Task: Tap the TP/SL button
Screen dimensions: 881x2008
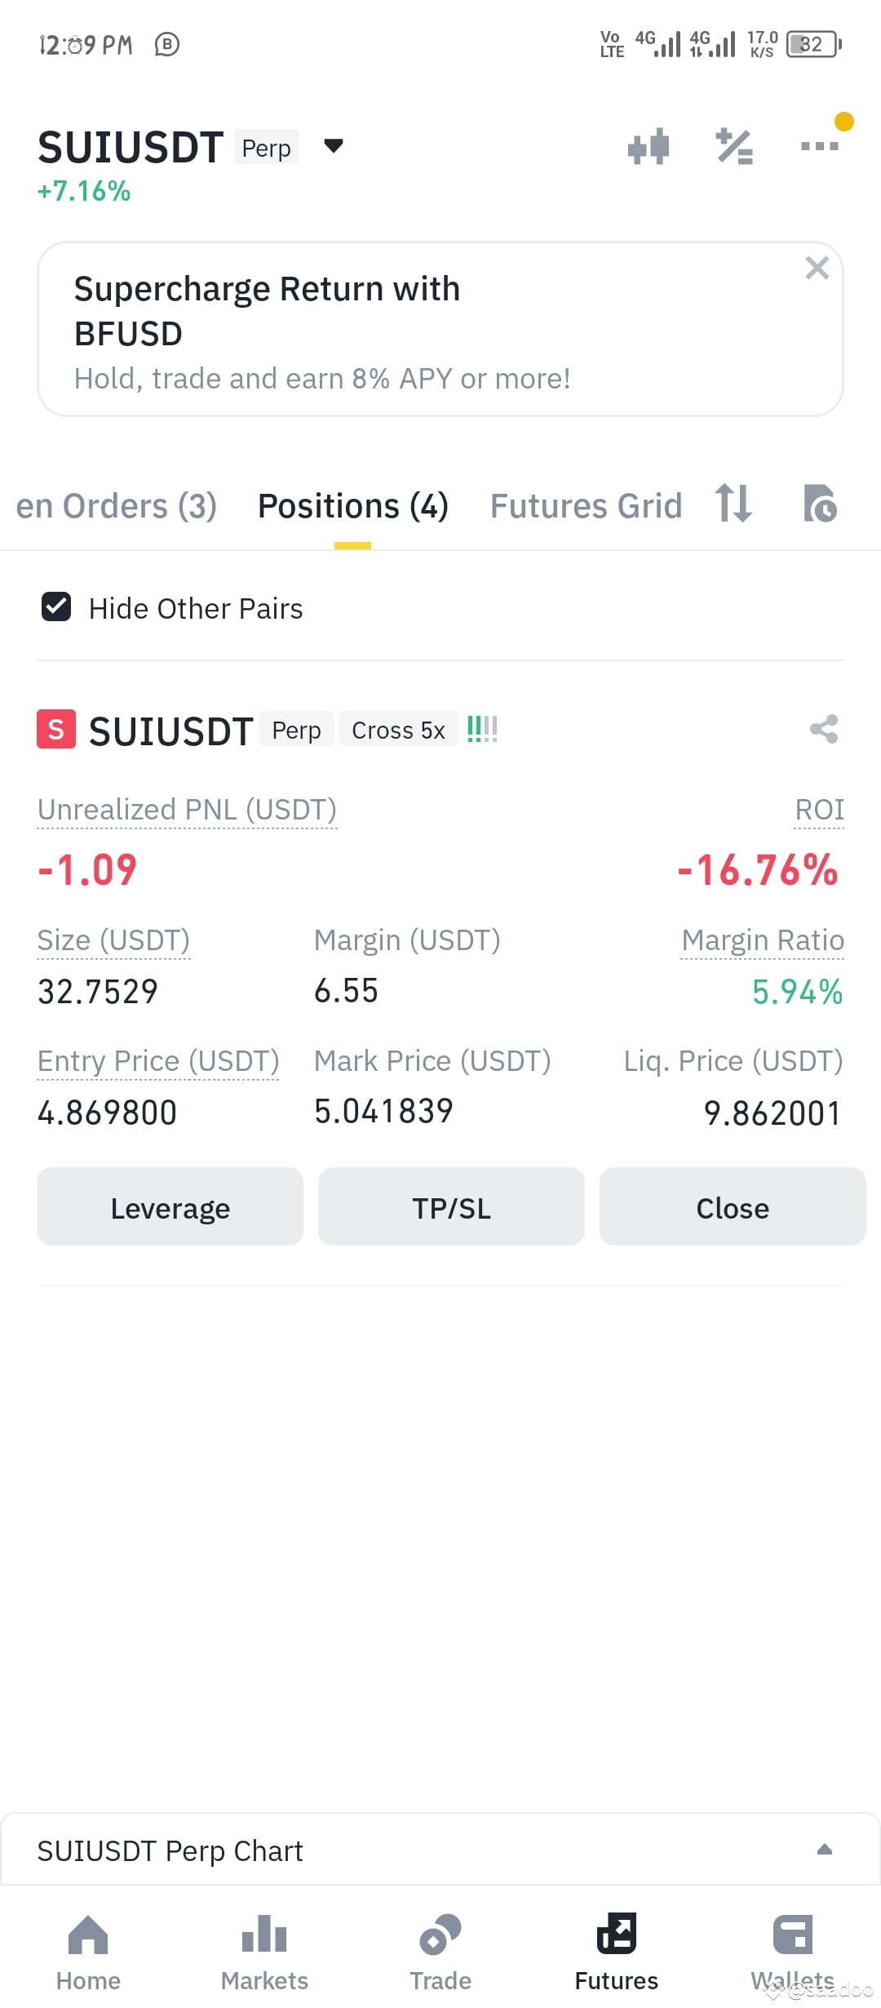Action: click(x=451, y=1206)
